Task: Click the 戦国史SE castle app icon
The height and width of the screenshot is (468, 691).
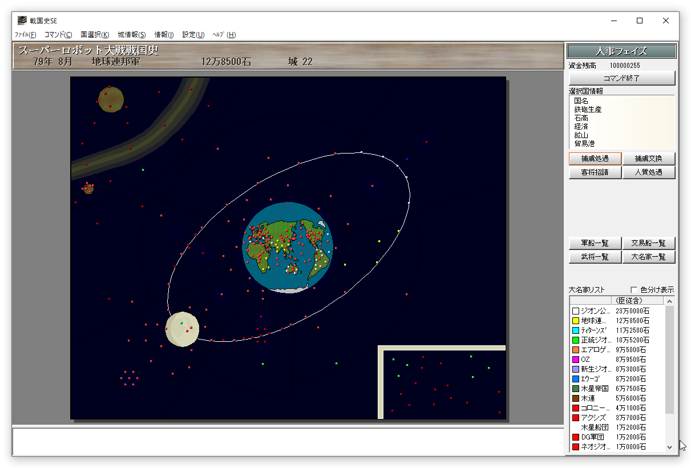Action: (x=22, y=21)
